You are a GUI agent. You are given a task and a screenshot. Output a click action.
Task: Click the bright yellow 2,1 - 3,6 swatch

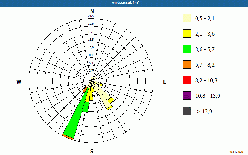coord(187,33)
